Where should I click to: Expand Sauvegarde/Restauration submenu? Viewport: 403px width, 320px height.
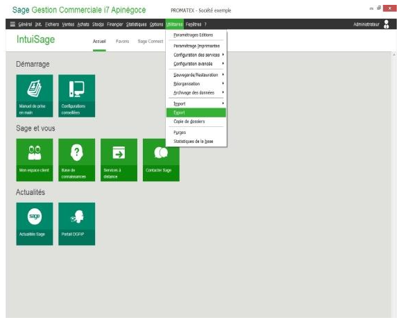pyautogui.click(x=196, y=74)
